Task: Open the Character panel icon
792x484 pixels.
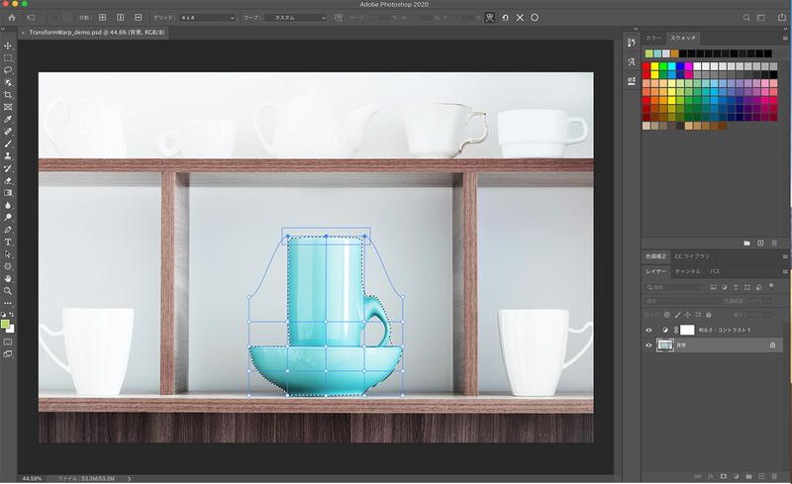Action: pyautogui.click(x=631, y=61)
